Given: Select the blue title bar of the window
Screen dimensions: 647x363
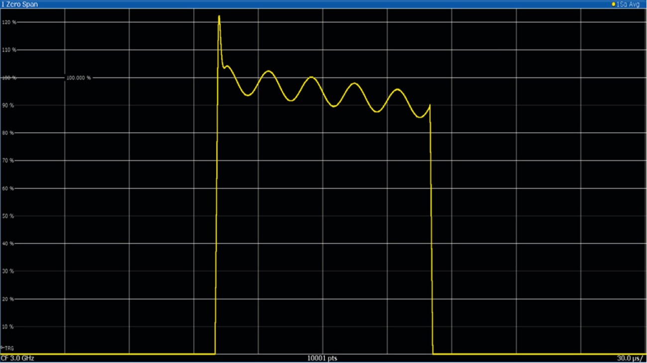Looking at the screenshot, I should [323, 4].
